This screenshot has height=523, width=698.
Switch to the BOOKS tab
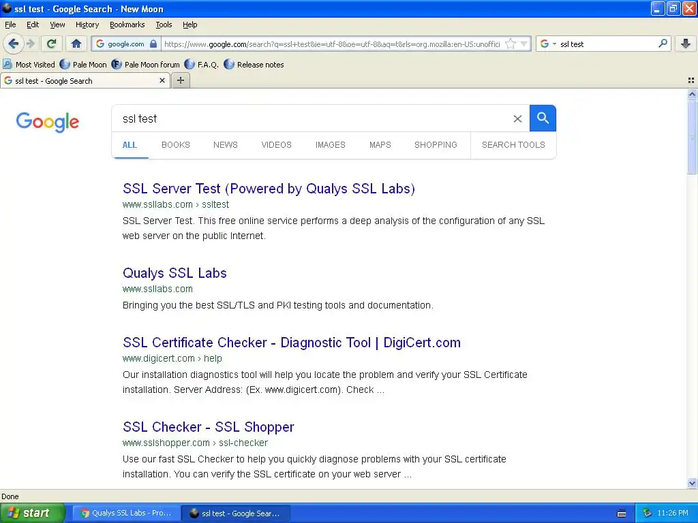(x=176, y=145)
